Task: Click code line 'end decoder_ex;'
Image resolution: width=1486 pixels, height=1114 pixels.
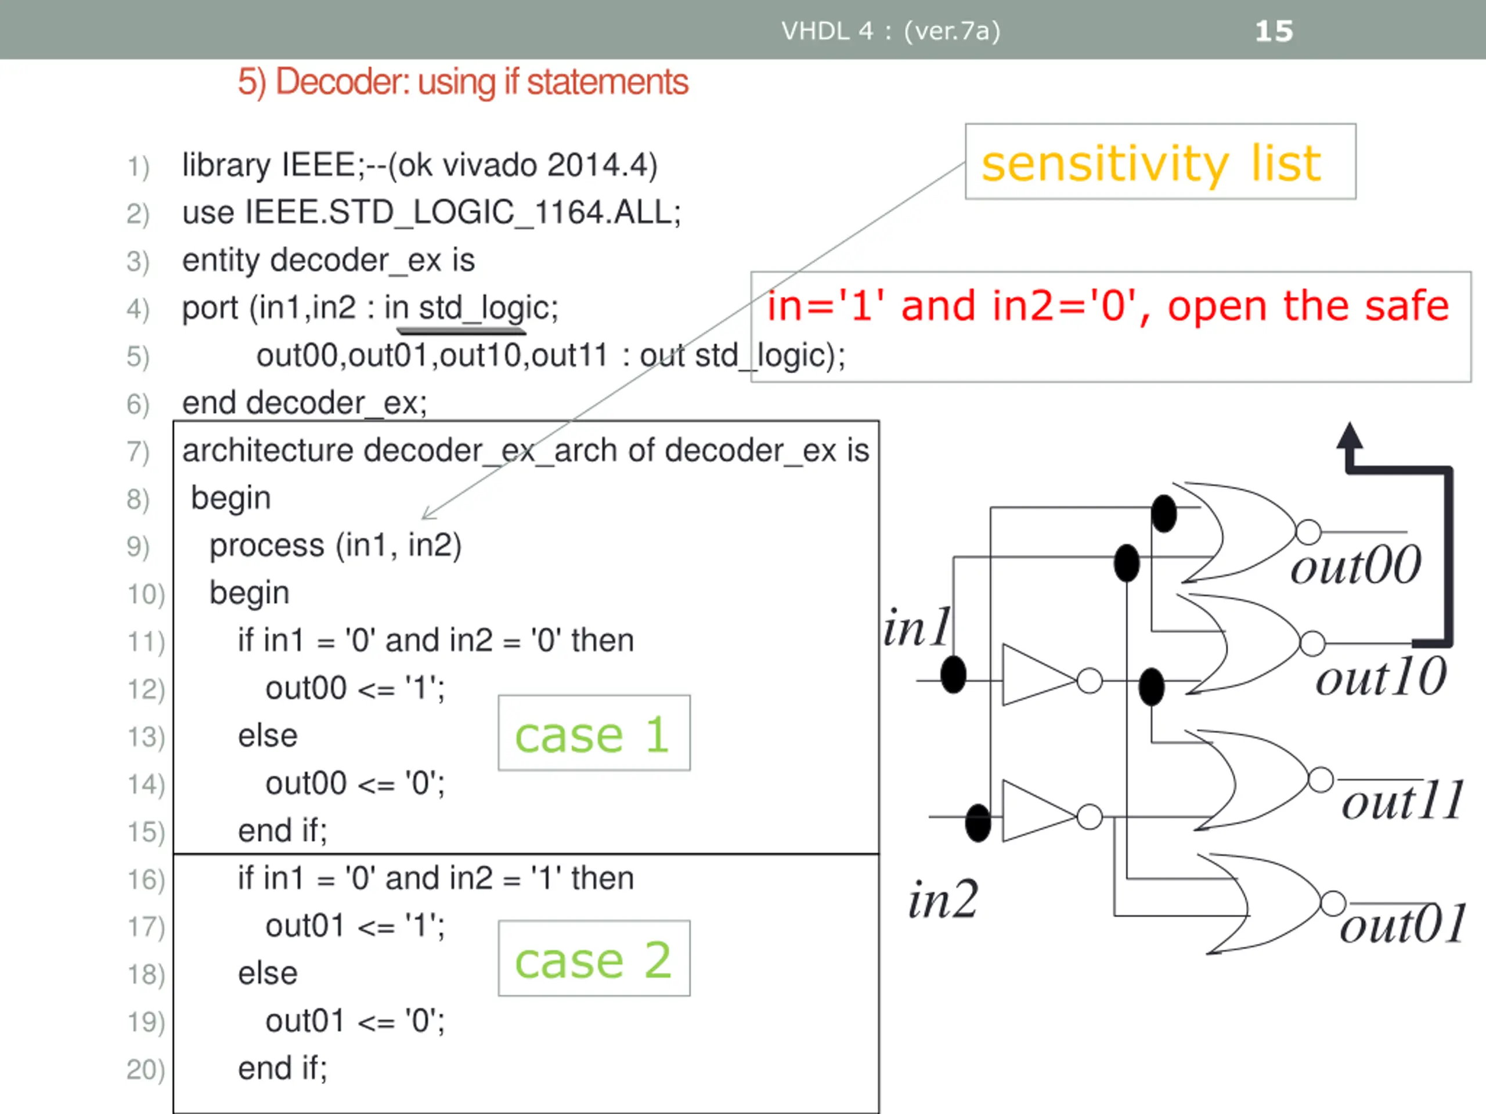Action: pos(304,404)
